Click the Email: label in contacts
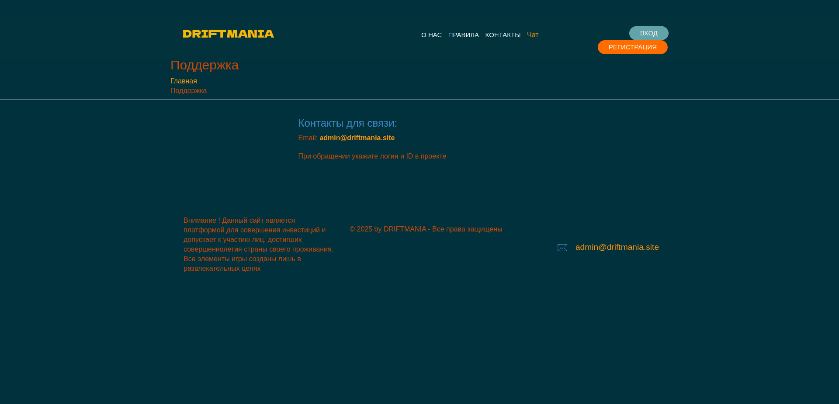 [308, 138]
